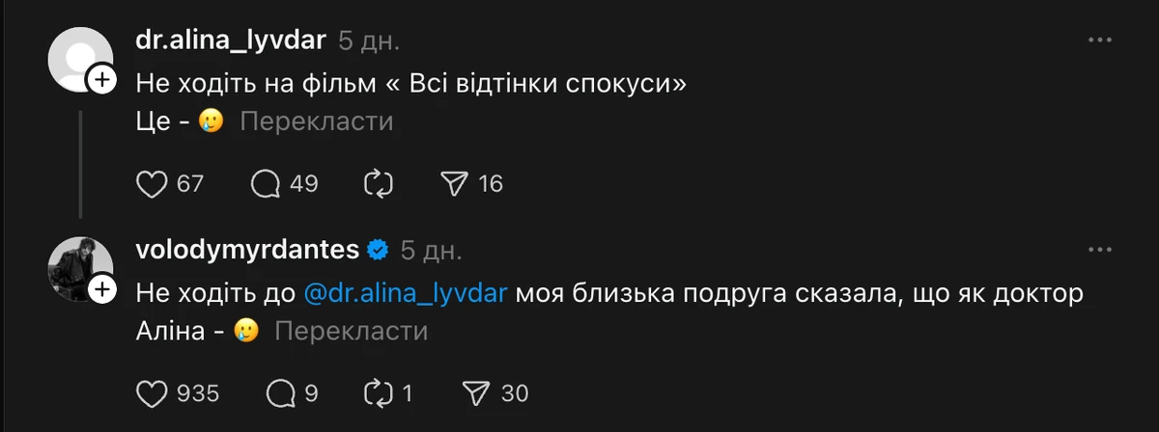The height and width of the screenshot is (432, 1159).
Task: Translate the dr.alina_lyvdar post
Action: 316,121
